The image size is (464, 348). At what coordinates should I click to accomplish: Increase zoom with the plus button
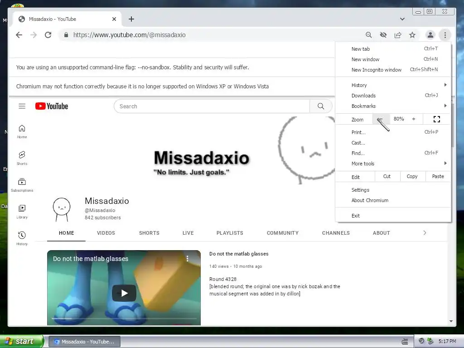click(414, 119)
